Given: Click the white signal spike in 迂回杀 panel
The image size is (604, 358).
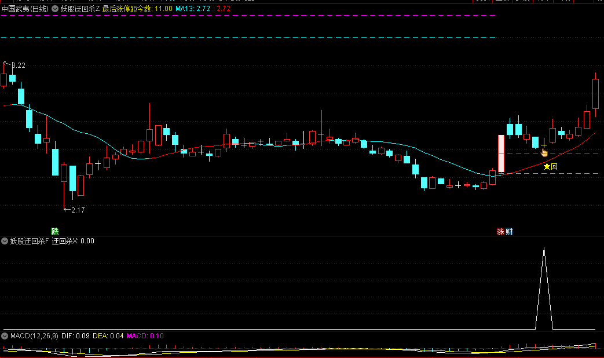Looking at the screenshot, I should 544,289.
